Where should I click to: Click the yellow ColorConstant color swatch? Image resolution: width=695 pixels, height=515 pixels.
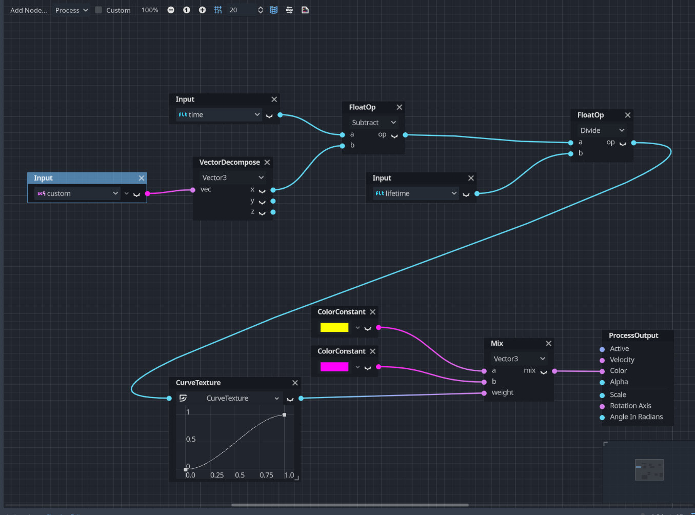[334, 327]
